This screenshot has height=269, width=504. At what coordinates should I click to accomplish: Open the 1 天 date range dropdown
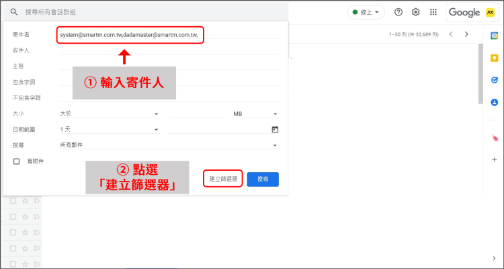[110, 130]
